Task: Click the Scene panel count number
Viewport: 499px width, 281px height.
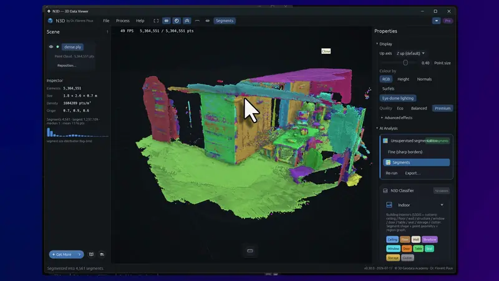Action: (x=107, y=32)
